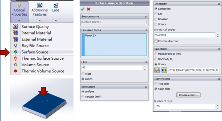Click the Flux value field showing 42
The width and height of the screenshot is (222, 121).
click(x=112, y=68)
